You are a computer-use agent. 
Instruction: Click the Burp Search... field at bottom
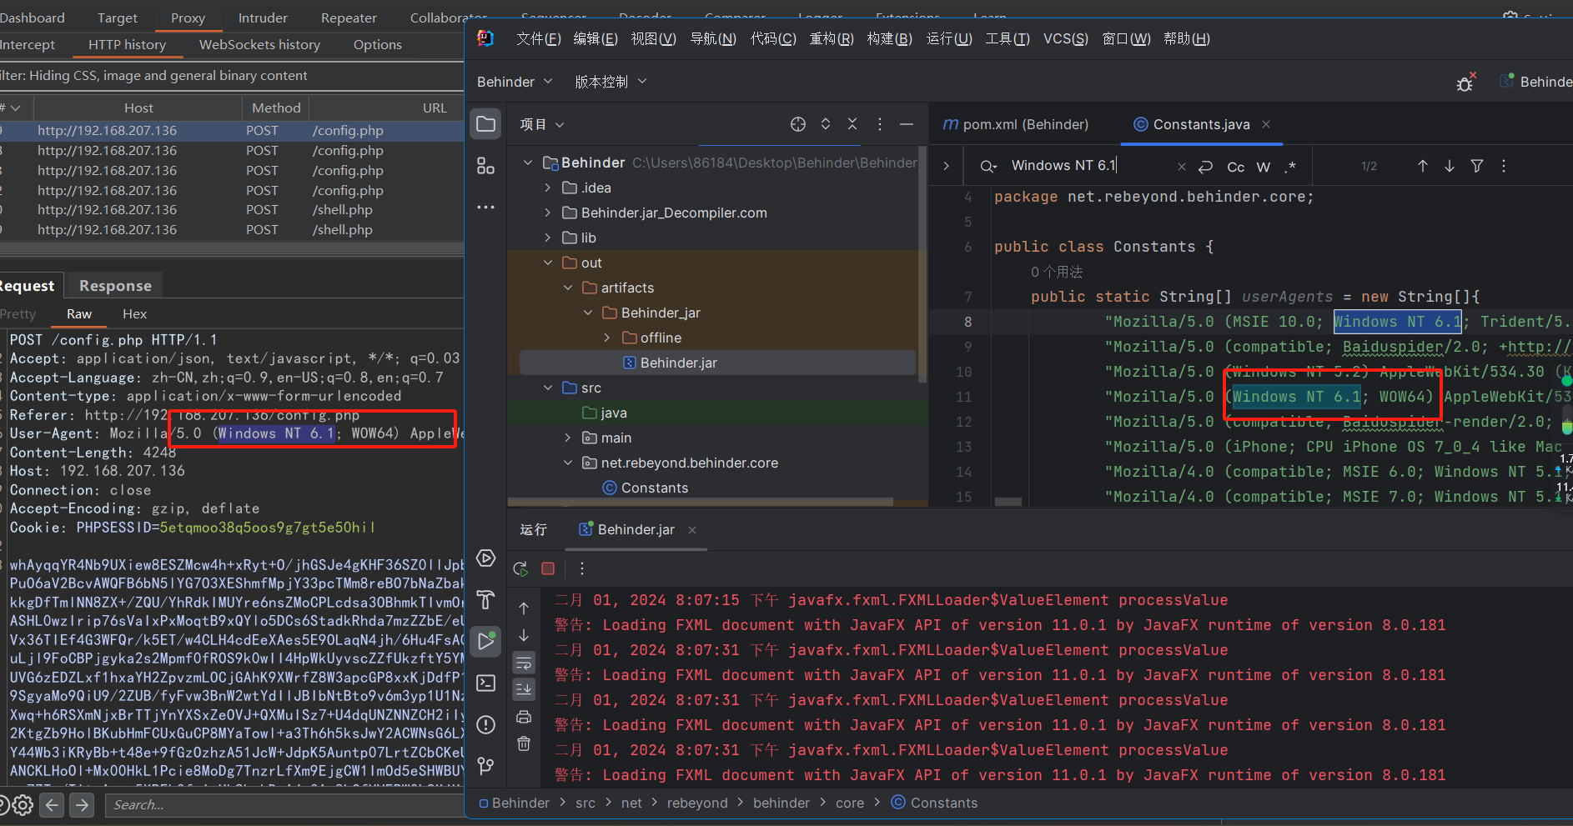pyautogui.click(x=284, y=805)
